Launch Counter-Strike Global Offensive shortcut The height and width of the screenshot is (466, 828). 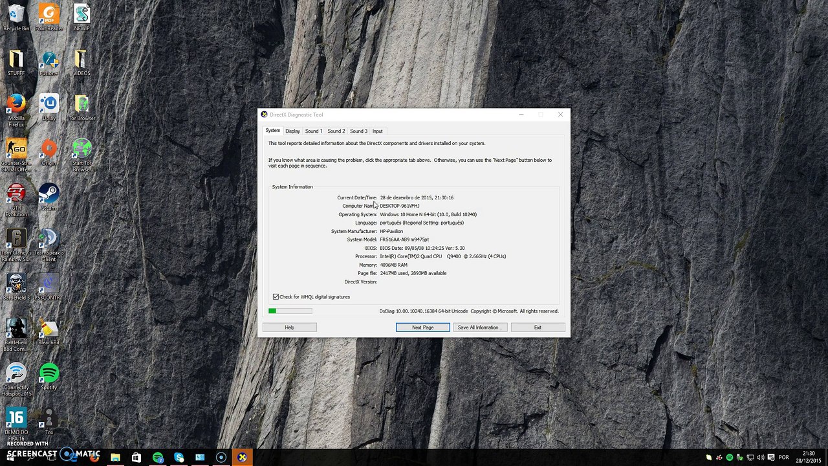16,155
